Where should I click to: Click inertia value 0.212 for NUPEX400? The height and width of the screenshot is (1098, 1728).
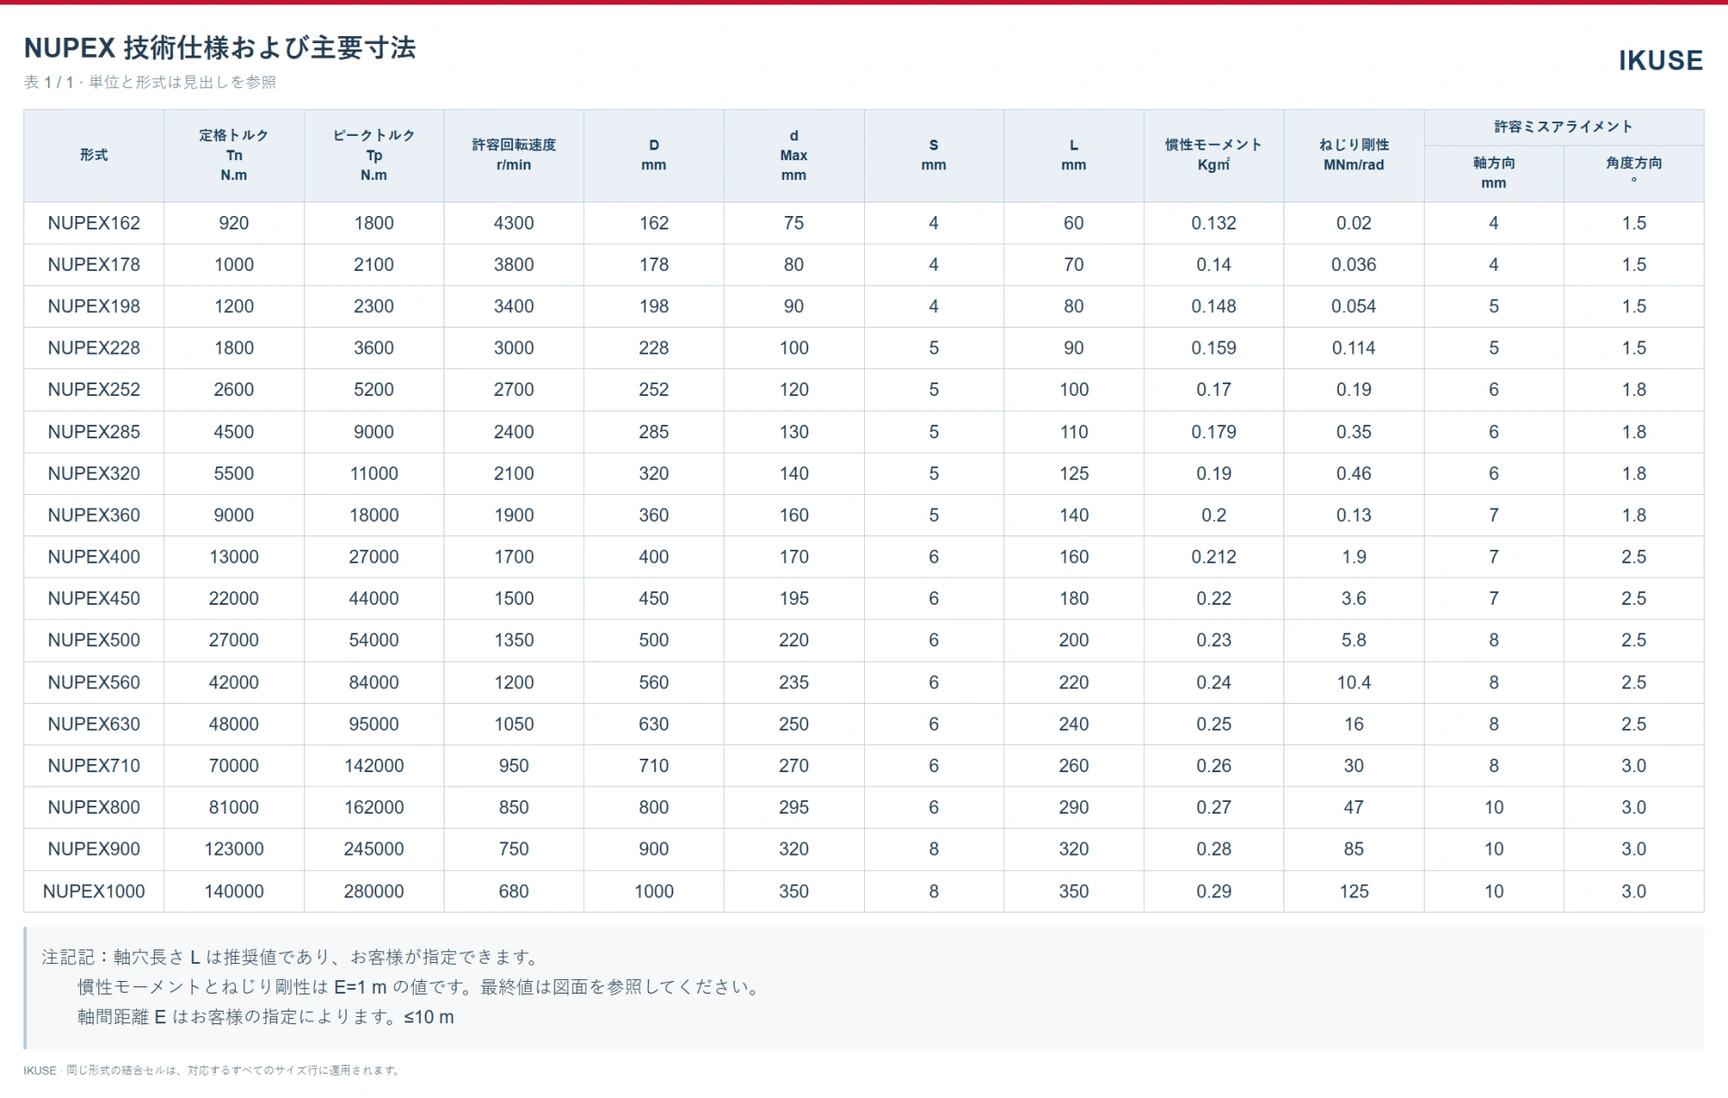pos(1213,557)
